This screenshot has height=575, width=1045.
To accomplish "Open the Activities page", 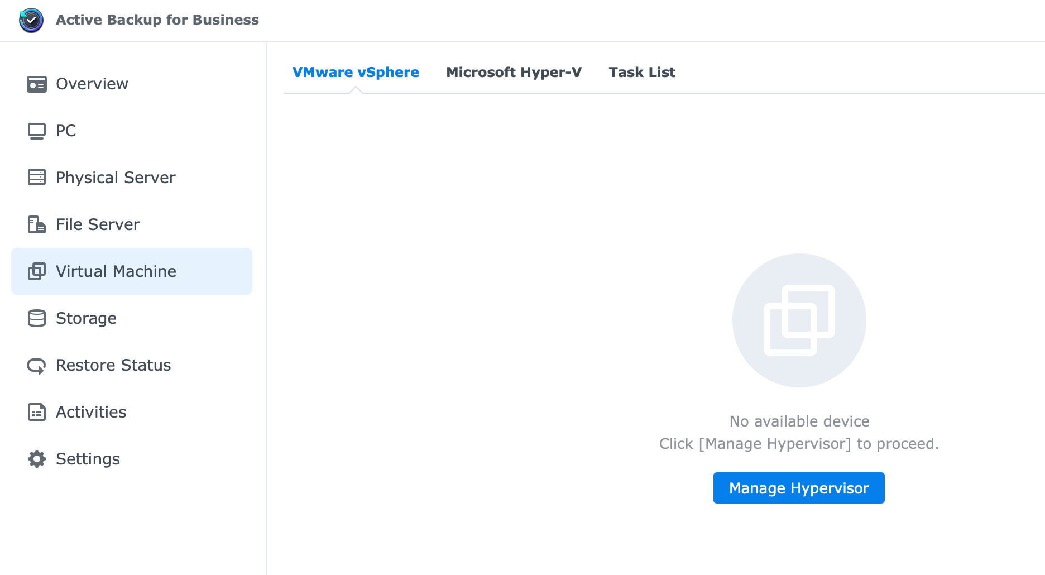I will [x=132, y=412].
